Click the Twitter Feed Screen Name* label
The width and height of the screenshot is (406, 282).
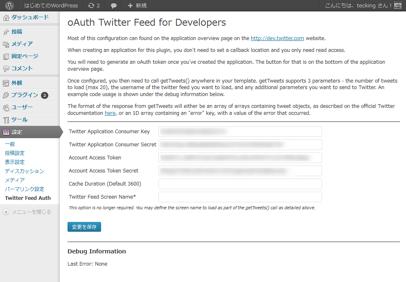(102, 197)
